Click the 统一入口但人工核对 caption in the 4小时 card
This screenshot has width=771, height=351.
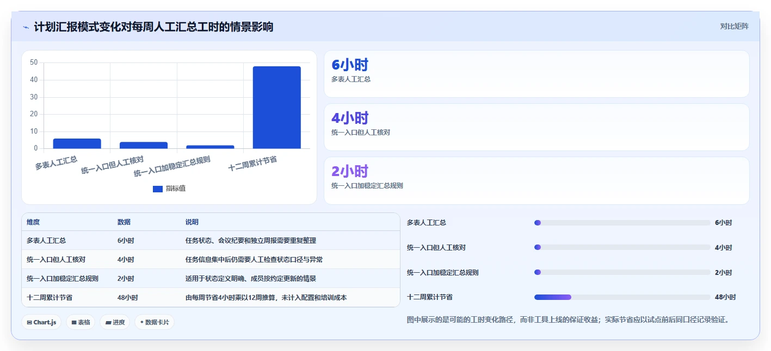pos(361,132)
